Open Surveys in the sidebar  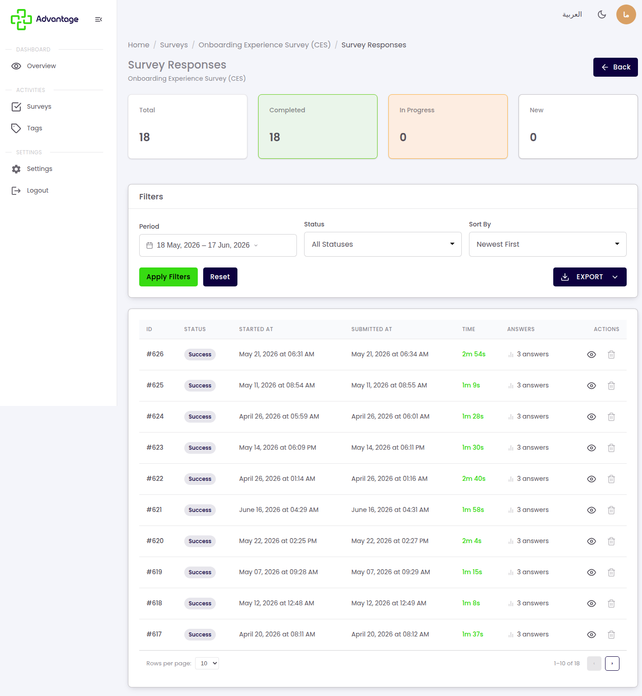(39, 106)
